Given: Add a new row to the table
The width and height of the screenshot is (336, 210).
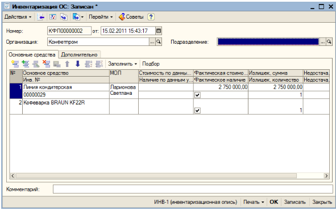Looking at the screenshot, I should (15, 64).
